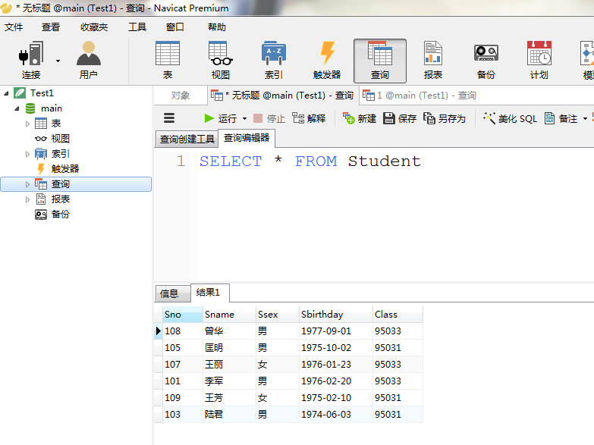Open the 触发器 (Trigger) toolbar icon
594x445 pixels.
327,60
